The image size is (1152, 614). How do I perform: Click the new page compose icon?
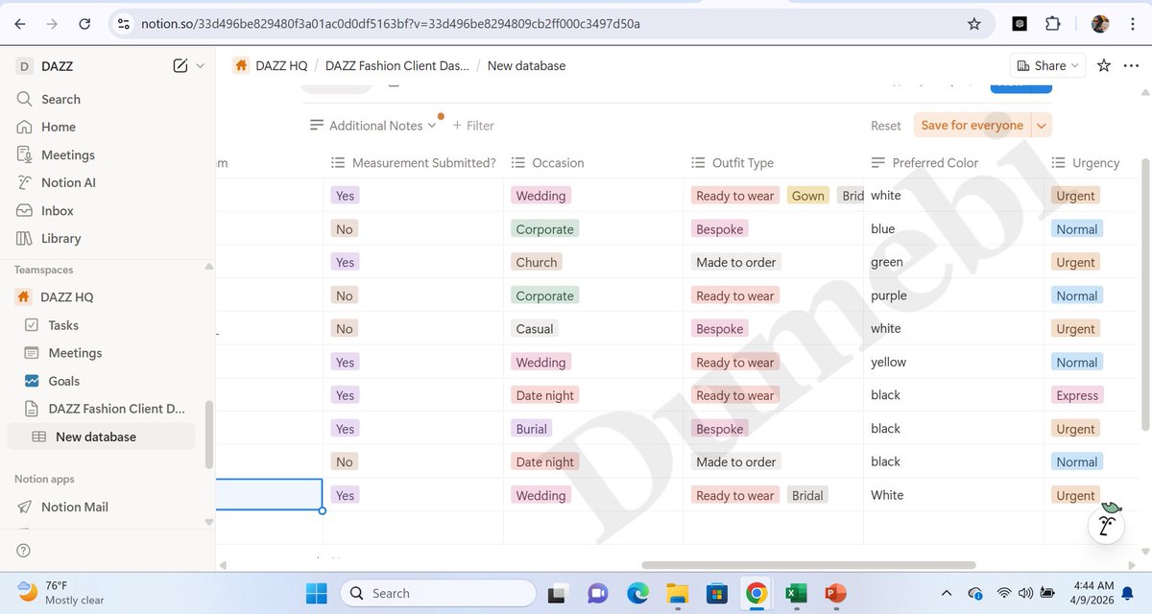pos(180,66)
